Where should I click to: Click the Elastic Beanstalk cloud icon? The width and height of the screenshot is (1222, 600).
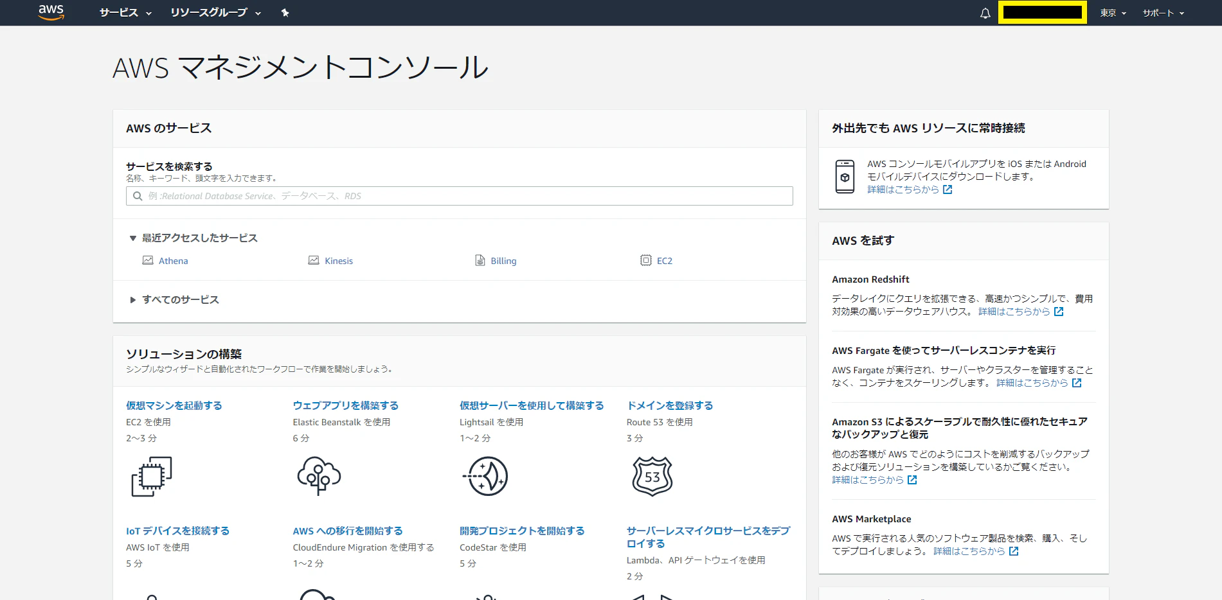coord(319,476)
